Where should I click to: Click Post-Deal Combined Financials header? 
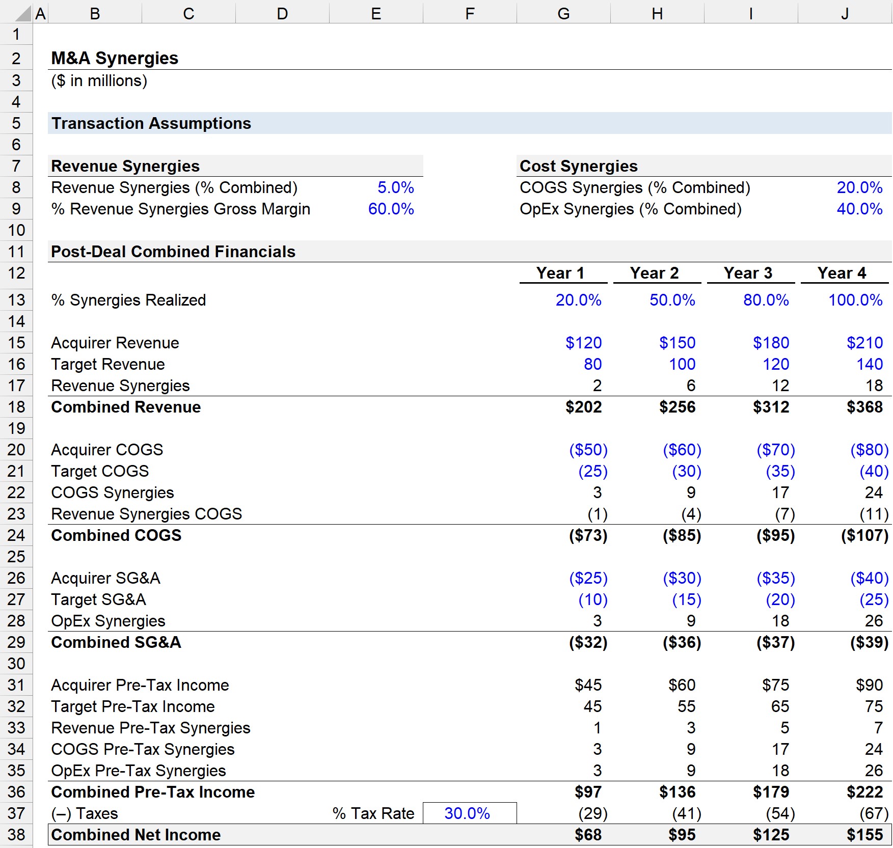173,252
